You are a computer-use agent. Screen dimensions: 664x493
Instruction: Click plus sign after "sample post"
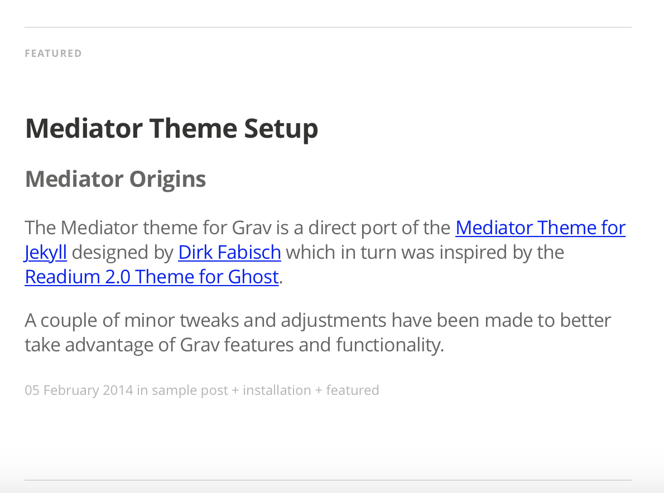pos(235,390)
